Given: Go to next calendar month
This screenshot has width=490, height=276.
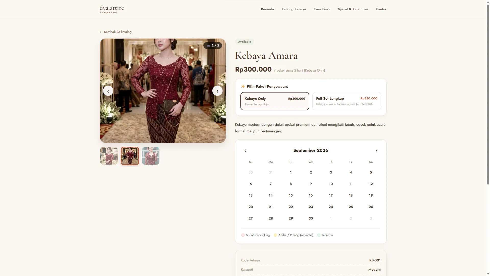Looking at the screenshot, I should click(376, 151).
